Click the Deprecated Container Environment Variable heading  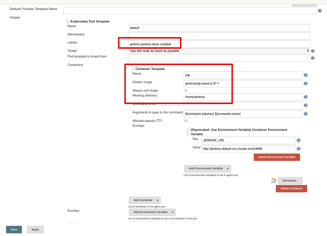coord(239,132)
